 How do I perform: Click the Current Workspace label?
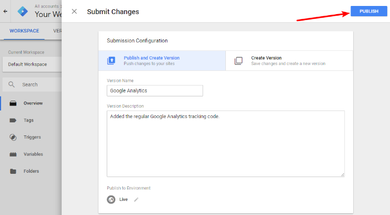point(26,52)
